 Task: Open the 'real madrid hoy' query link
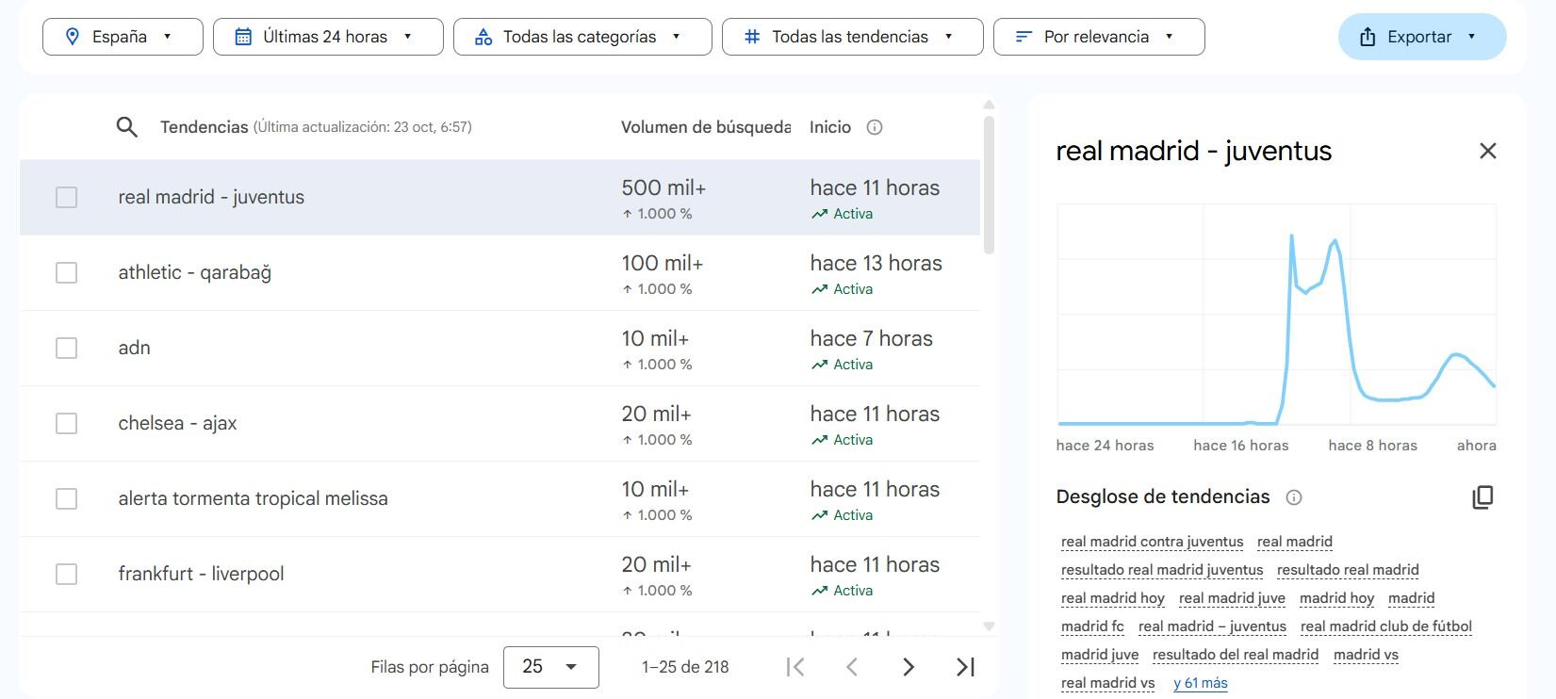point(1113,598)
